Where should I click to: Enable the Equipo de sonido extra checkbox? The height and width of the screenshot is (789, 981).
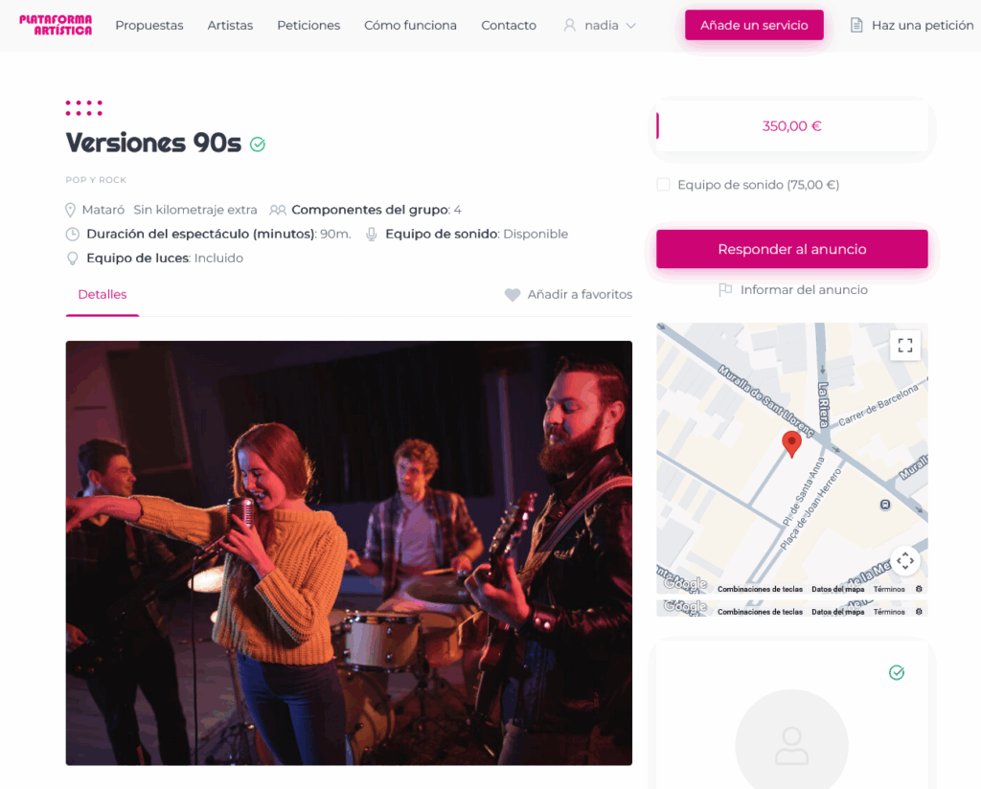[x=663, y=185]
